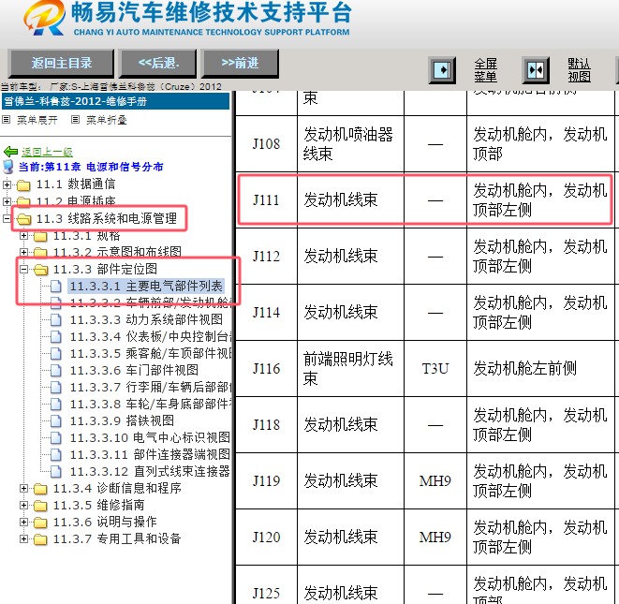
Task: Expand the 11.3.7 专用工具和设备 node
Action: tap(23, 538)
